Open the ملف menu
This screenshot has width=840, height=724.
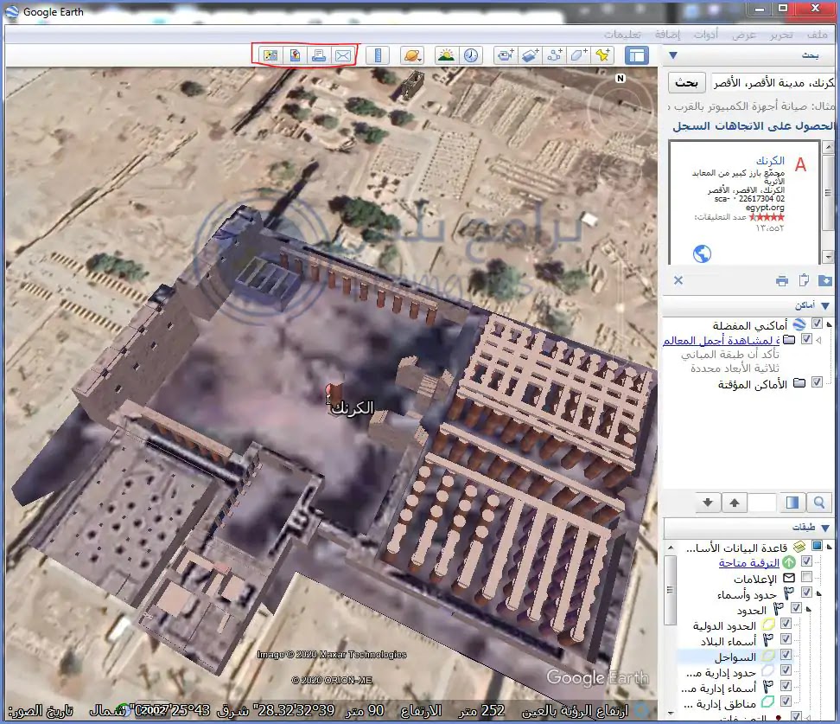point(817,35)
